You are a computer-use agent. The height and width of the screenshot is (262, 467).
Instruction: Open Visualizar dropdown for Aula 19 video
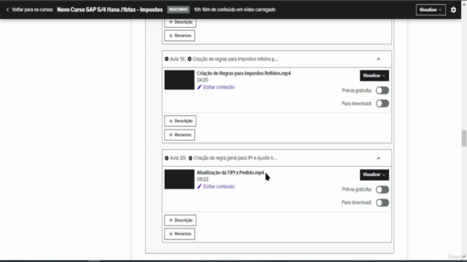374,76
